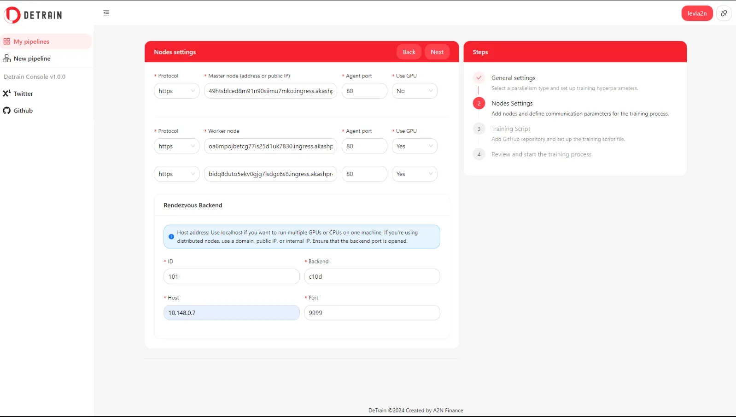Open the master node Protocol dropdown
Screen dimensions: 736x417
point(176,91)
